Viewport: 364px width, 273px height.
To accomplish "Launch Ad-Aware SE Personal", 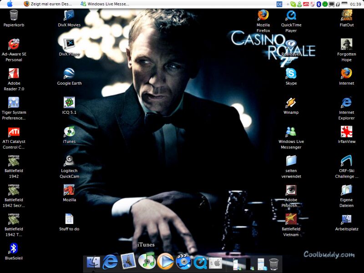I will [14, 44].
